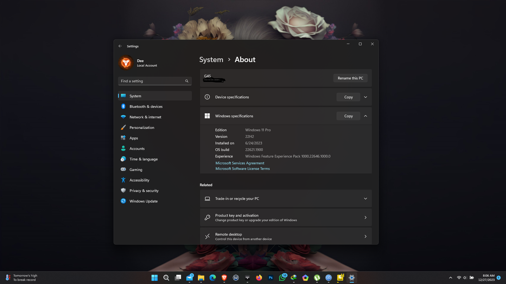Viewport: 506px width, 284px height.
Task: Click the Find a setting search field
Action: 155,81
